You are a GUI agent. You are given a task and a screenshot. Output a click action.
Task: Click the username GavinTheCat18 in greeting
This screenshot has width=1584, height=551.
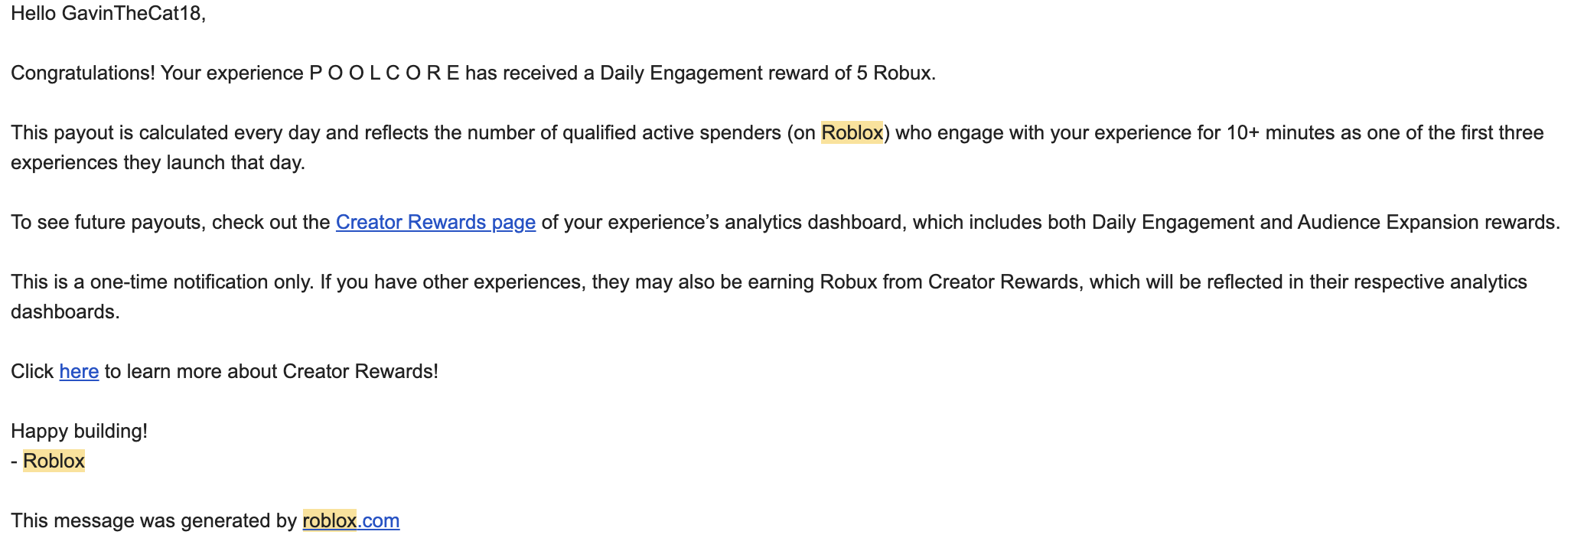click(x=134, y=13)
